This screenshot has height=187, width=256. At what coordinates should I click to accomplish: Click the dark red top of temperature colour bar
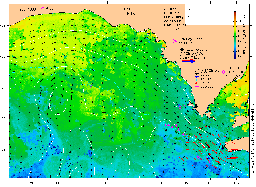tap(235, 13)
